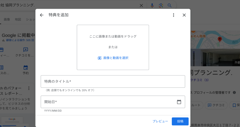240x127 pixels.
Task: Click the info icon beside 管理者です
Action: (x=234, y=92)
